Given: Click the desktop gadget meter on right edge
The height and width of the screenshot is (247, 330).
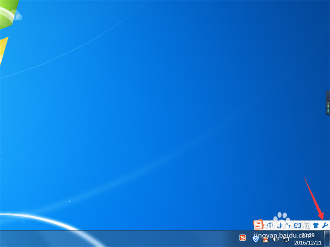Looking at the screenshot, I should 328,103.
